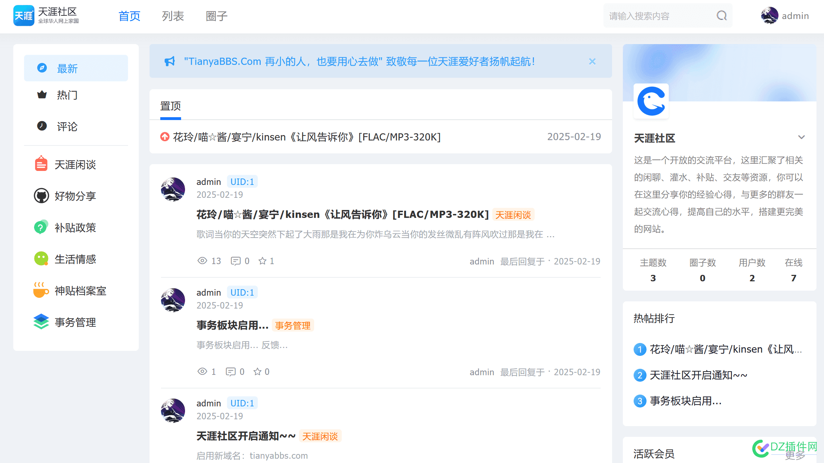The width and height of the screenshot is (824, 463).
Task: Open the 神贴档案室 board
Action: tap(80, 291)
